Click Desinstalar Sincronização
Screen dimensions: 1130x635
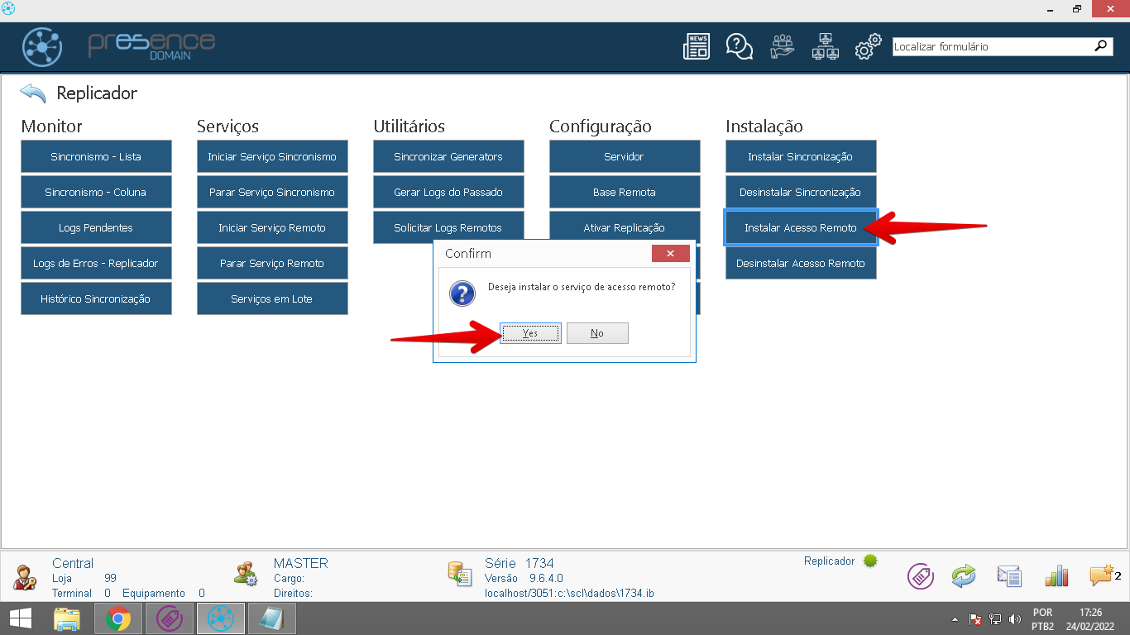801,192
